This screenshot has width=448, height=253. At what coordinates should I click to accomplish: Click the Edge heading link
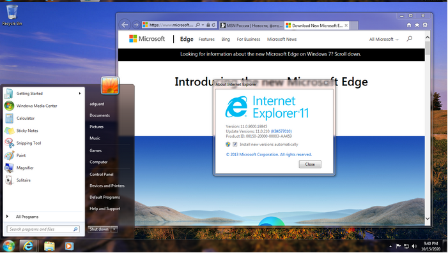pyautogui.click(x=187, y=39)
